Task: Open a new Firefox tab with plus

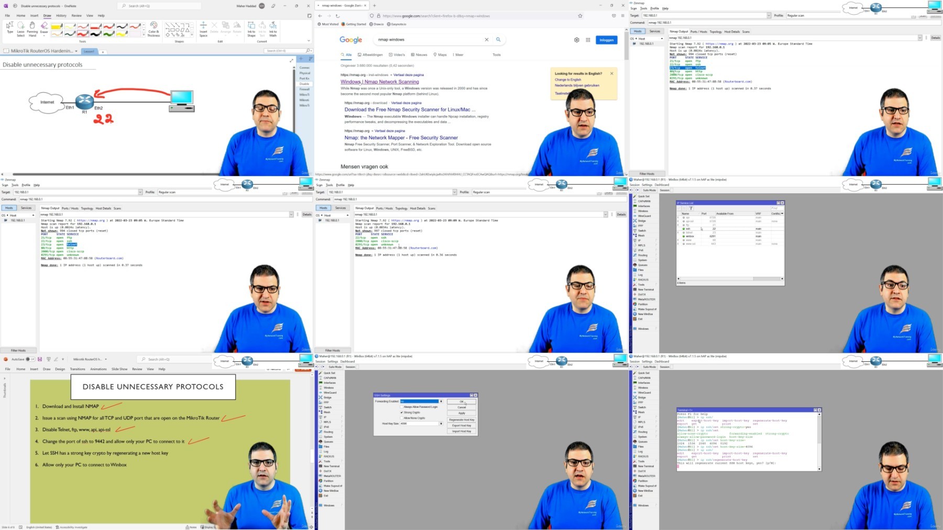Action: (x=374, y=6)
